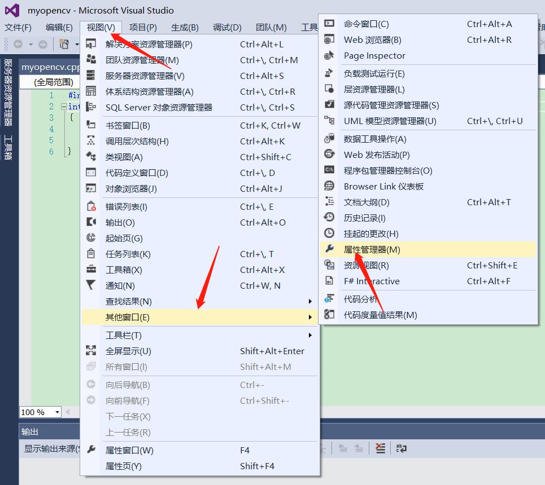Click the navigate forward toolbar button
545x485 pixels.
[43, 44]
